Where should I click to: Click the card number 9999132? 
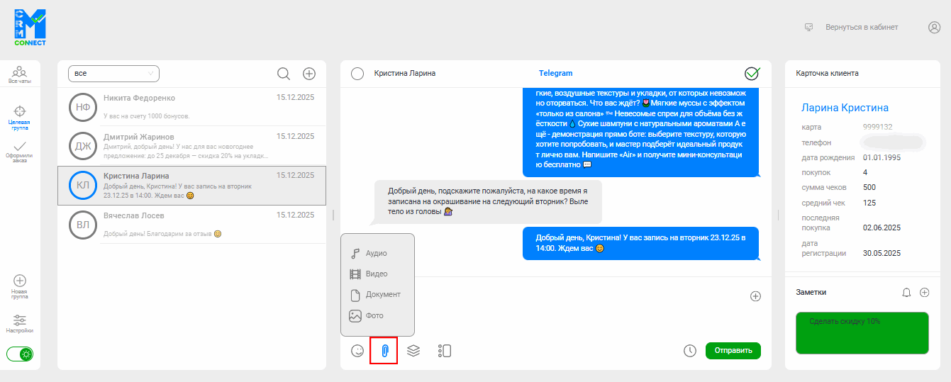877,127
